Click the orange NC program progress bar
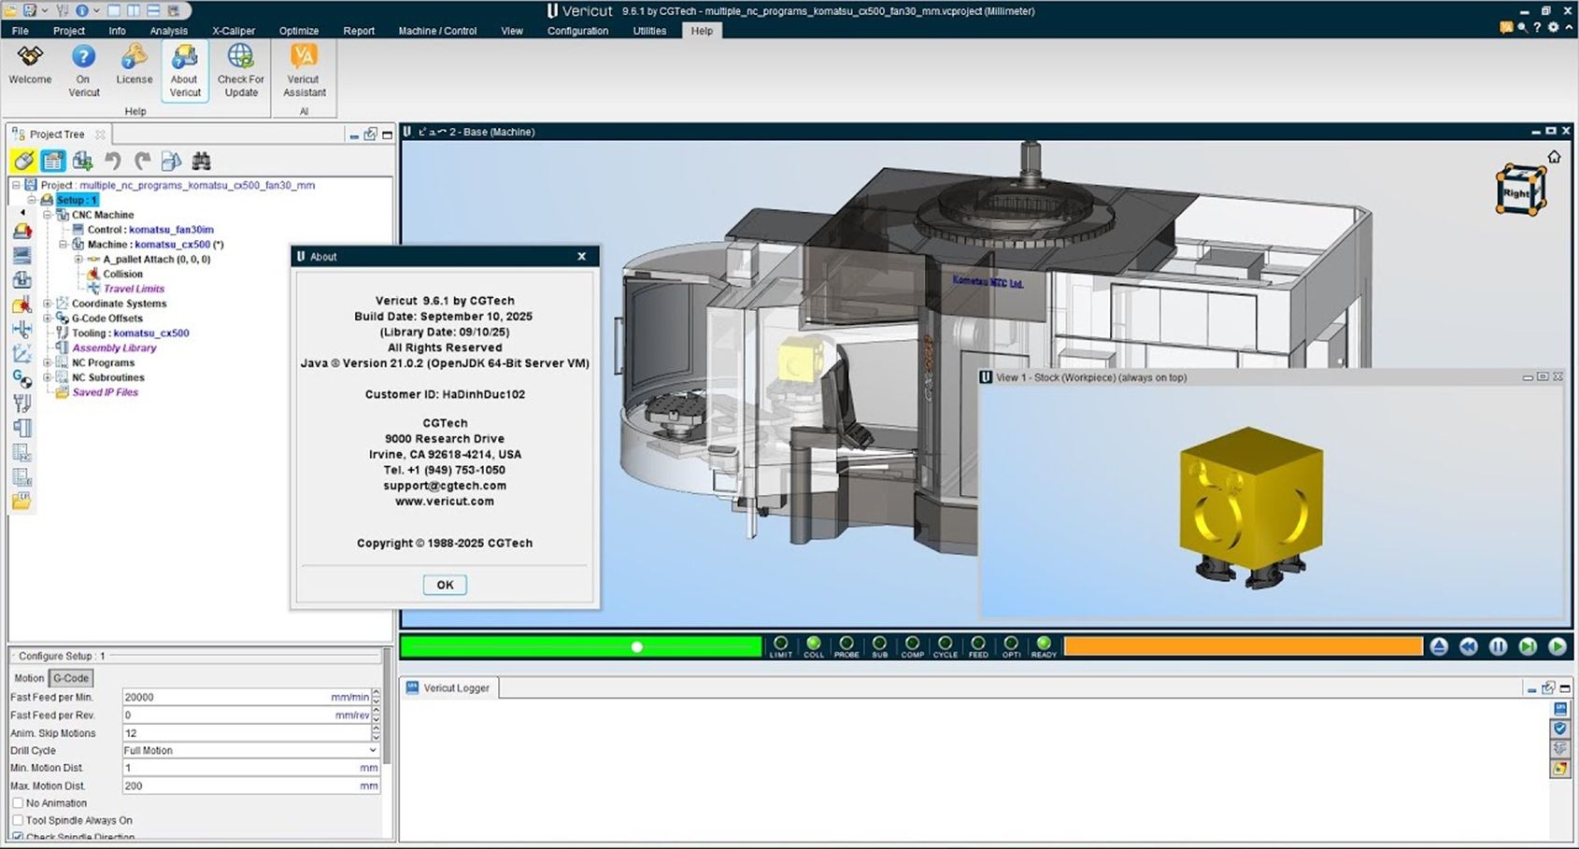Screen dimensions: 1579x849 1244,646
